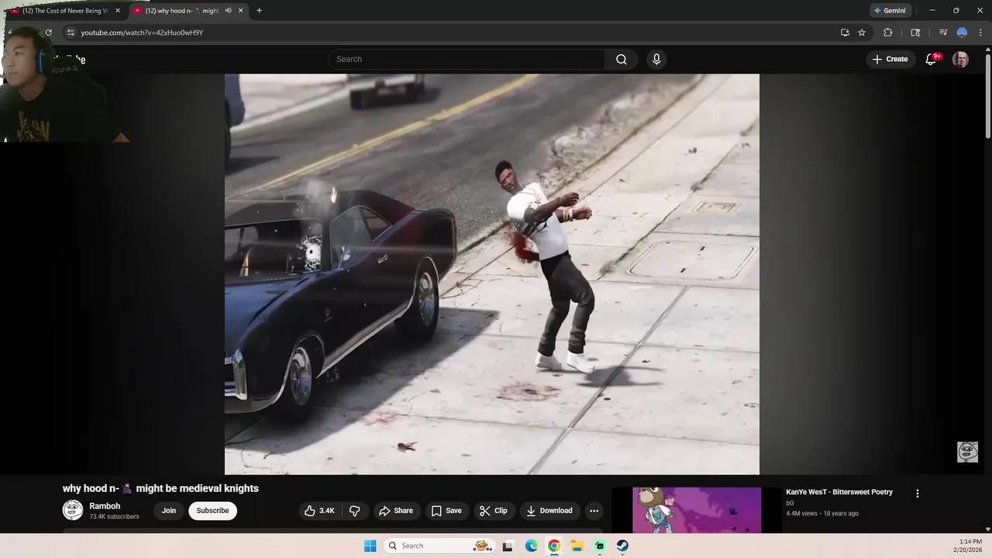The height and width of the screenshot is (558, 992).
Task: Open Chrome profile avatar
Action: pyautogui.click(x=962, y=33)
